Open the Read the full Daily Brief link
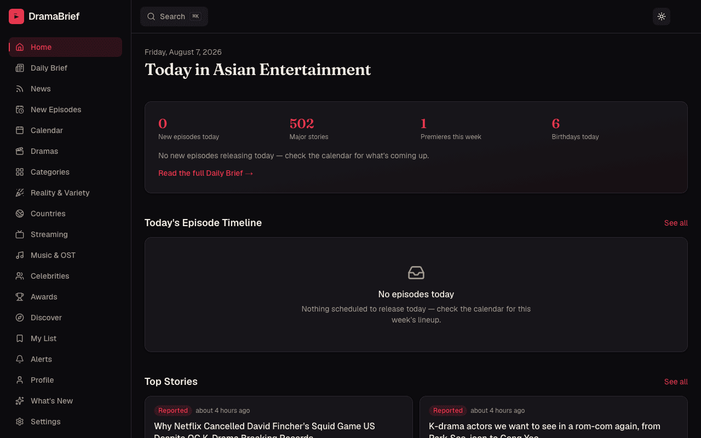Image resolution: width=701 pixels, height=438 pixels. (206, 173)
